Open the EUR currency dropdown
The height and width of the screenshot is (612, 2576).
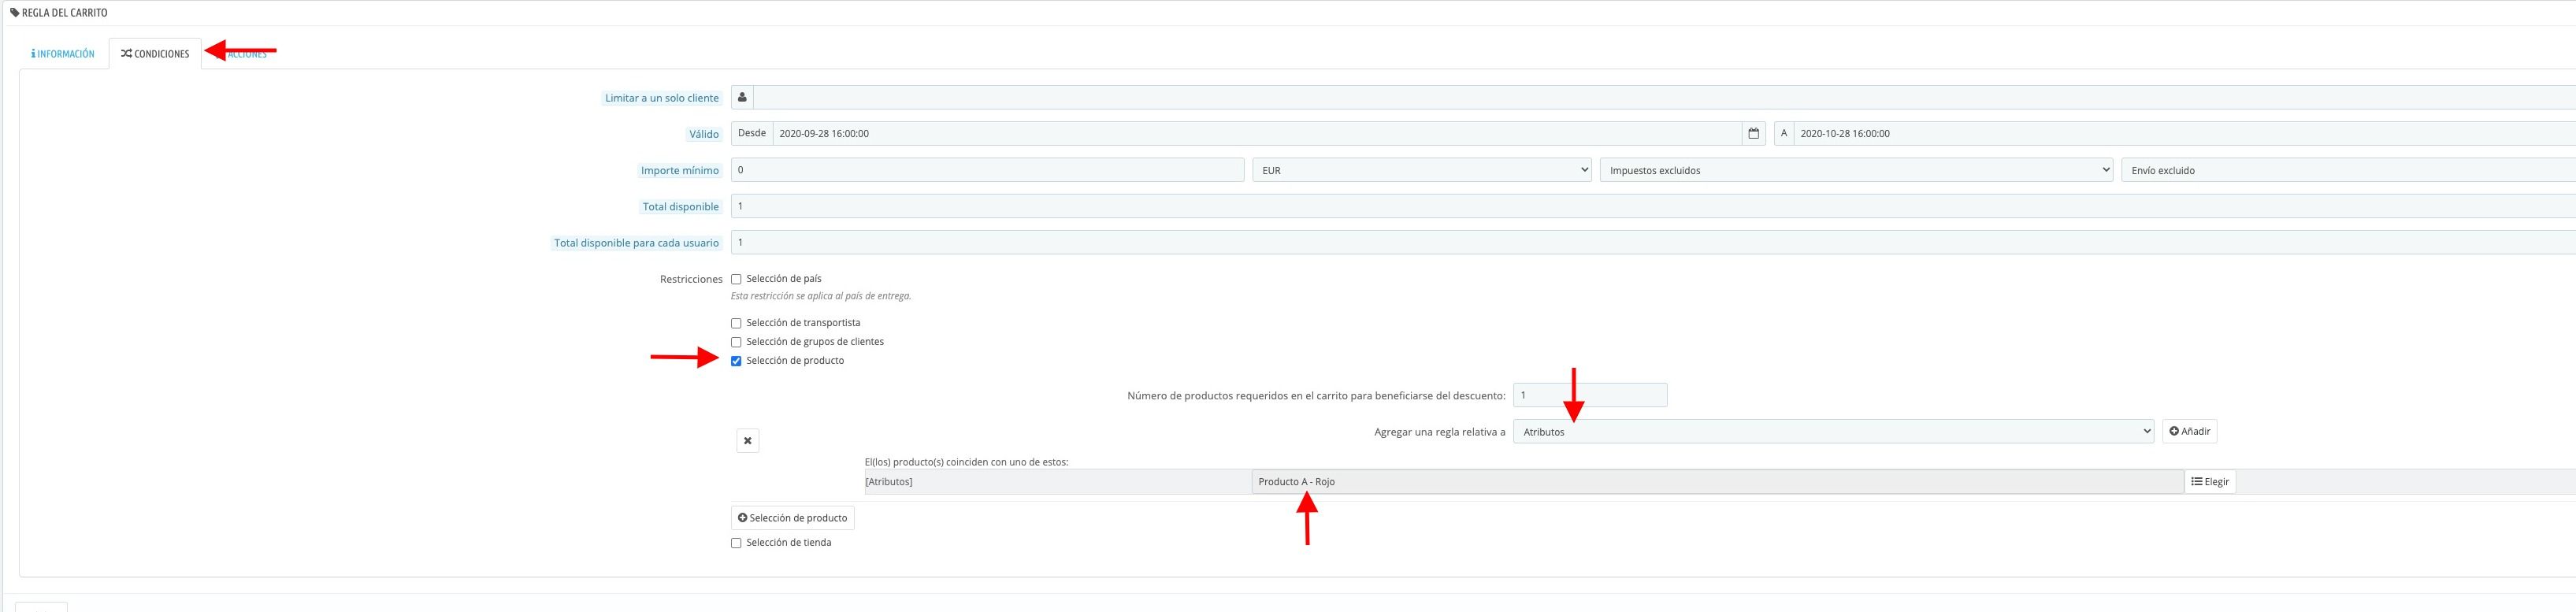(x=1422, y=170)
